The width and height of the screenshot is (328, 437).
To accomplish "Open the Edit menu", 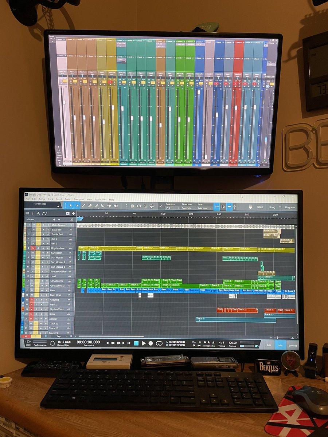I will (x=34, y=199).
